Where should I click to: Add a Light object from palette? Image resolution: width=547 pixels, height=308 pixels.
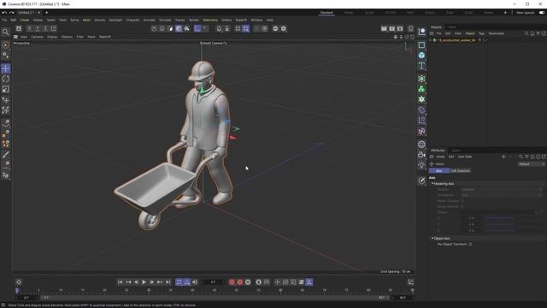coord(421,165)
